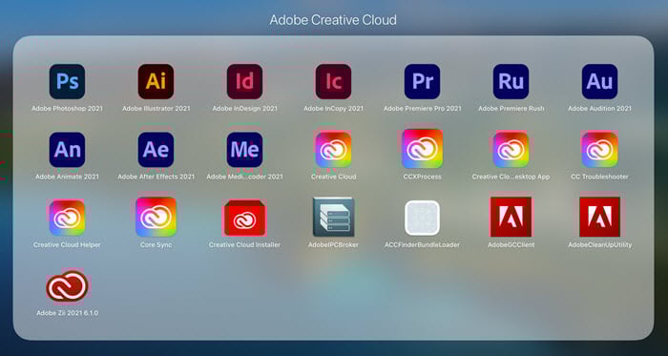Click the "CC Troubleshooter" label text
This screenshot has height=356, width=668.
click(600, 177)
